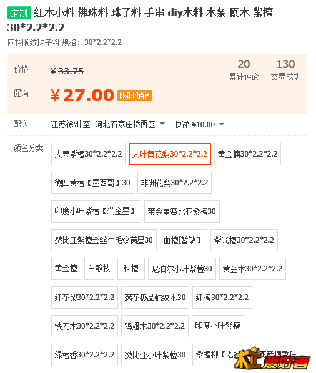Choose the 黄金楠30*2.2*2.2 variant
This screenshot has height=373, width=316.
tap(248, 154)
